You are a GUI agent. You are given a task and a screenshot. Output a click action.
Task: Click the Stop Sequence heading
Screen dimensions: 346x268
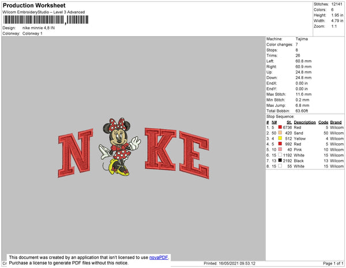tap(280, 117)
